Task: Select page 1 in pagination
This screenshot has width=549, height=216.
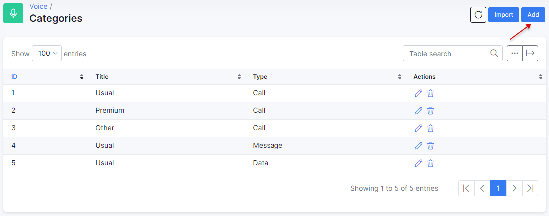Action: pyautogui.click(x=498, y=188)
